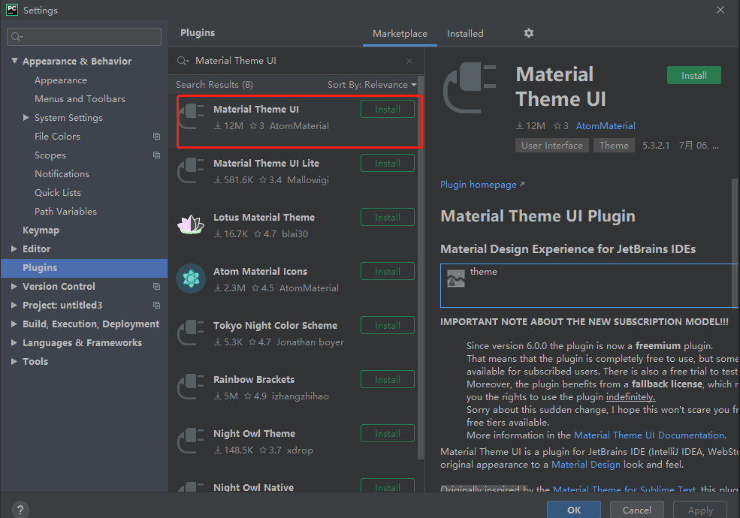Click the plugins settings gear icon
740x518 pixels.
click(529, 33)
